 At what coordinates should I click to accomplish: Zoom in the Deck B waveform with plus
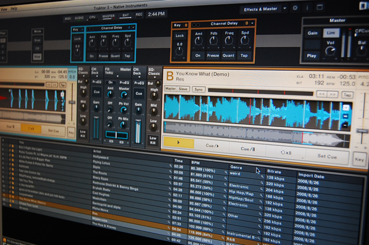pyautogui.click(x=346, y=108)
